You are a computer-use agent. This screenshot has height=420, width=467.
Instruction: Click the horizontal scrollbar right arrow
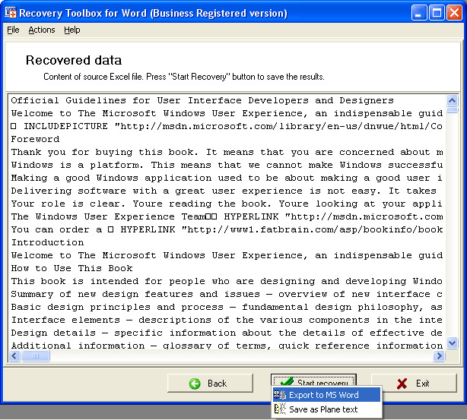click(x=439, y=355)
